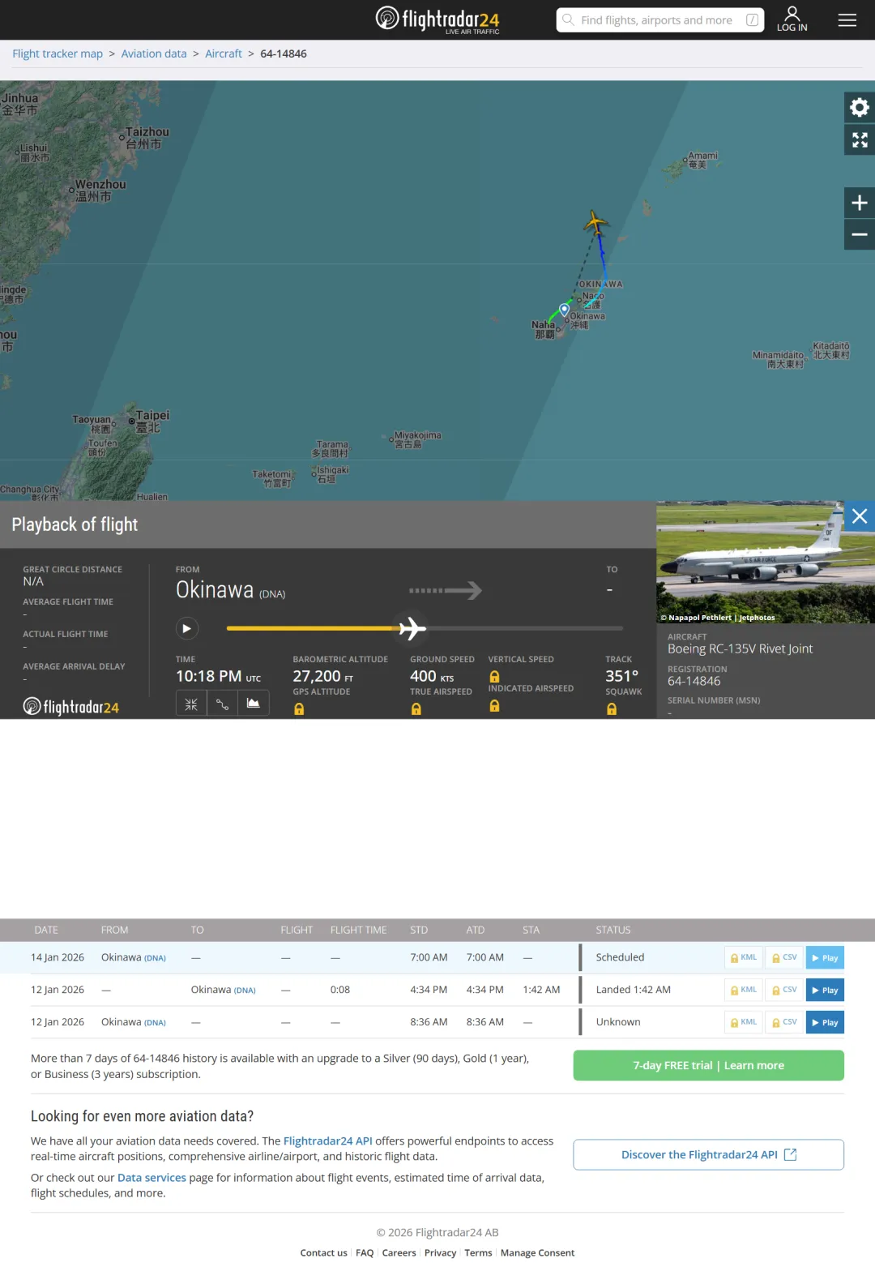Click the aircraft marker on the map
The height and width of the screenshot is (1284, 875).
pyautogui.click(x=595, y=222)
